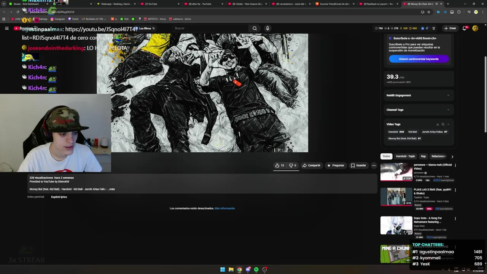The image size is (487, 274).
Task: Open the oddnerve - itch.io bookmark
Action: coord(180,19)
